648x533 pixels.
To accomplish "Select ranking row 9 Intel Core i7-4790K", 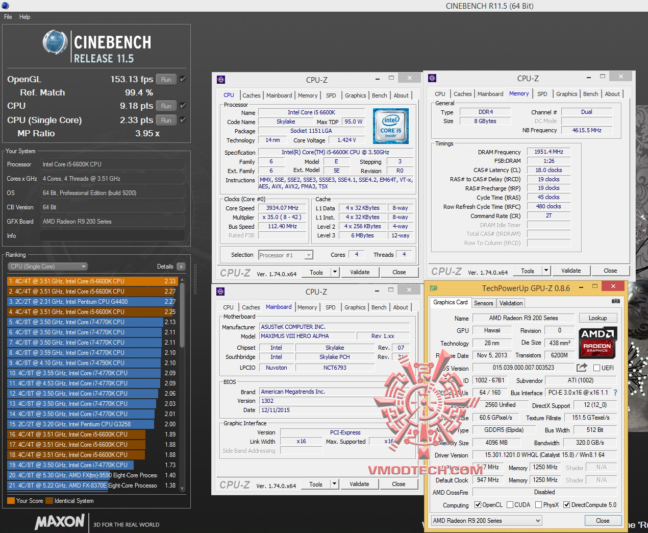I will tap(92, 363).
